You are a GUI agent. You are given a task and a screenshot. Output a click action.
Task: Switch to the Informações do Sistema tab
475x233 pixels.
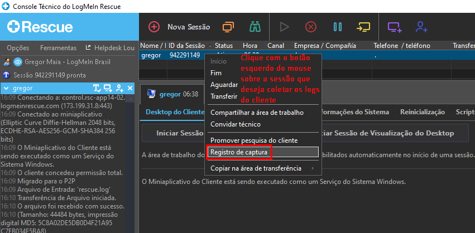pyautogui.click(x=356, y=112)
